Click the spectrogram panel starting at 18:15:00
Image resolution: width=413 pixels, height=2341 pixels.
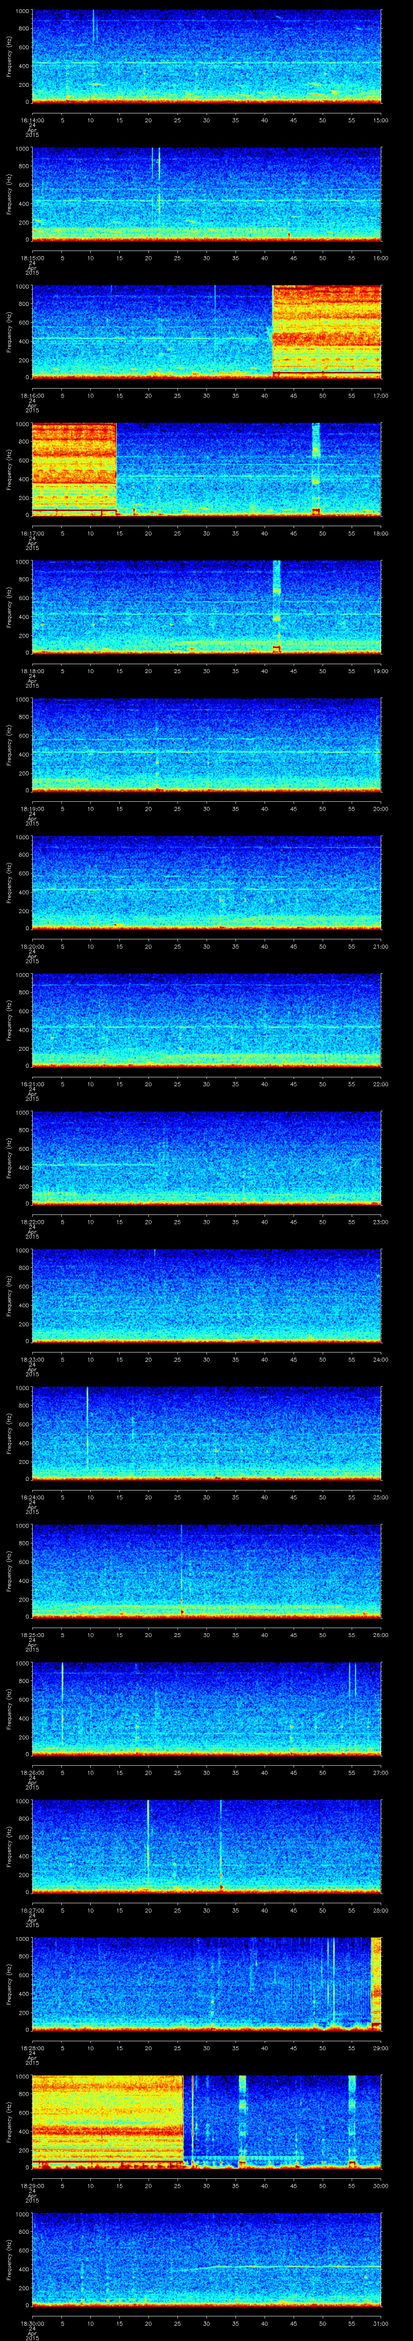206,194
